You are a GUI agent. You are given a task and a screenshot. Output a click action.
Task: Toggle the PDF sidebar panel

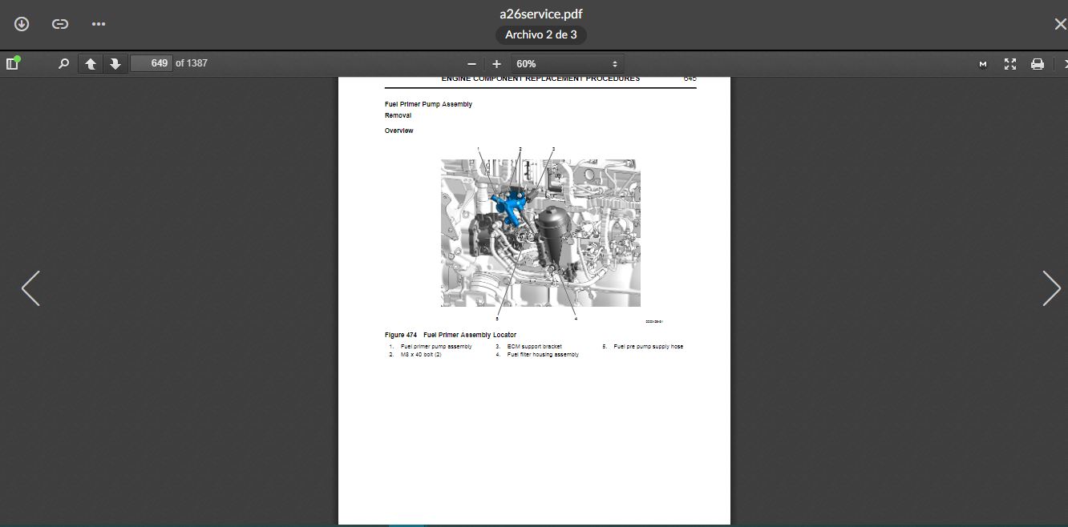(x=12, y=63)
